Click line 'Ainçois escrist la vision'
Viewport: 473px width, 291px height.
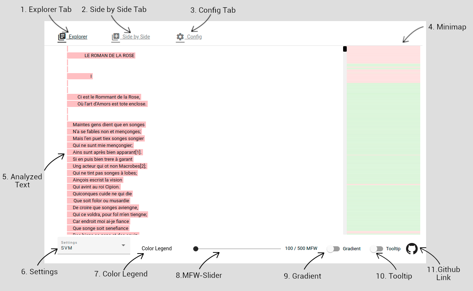click(x=98, y=180)
